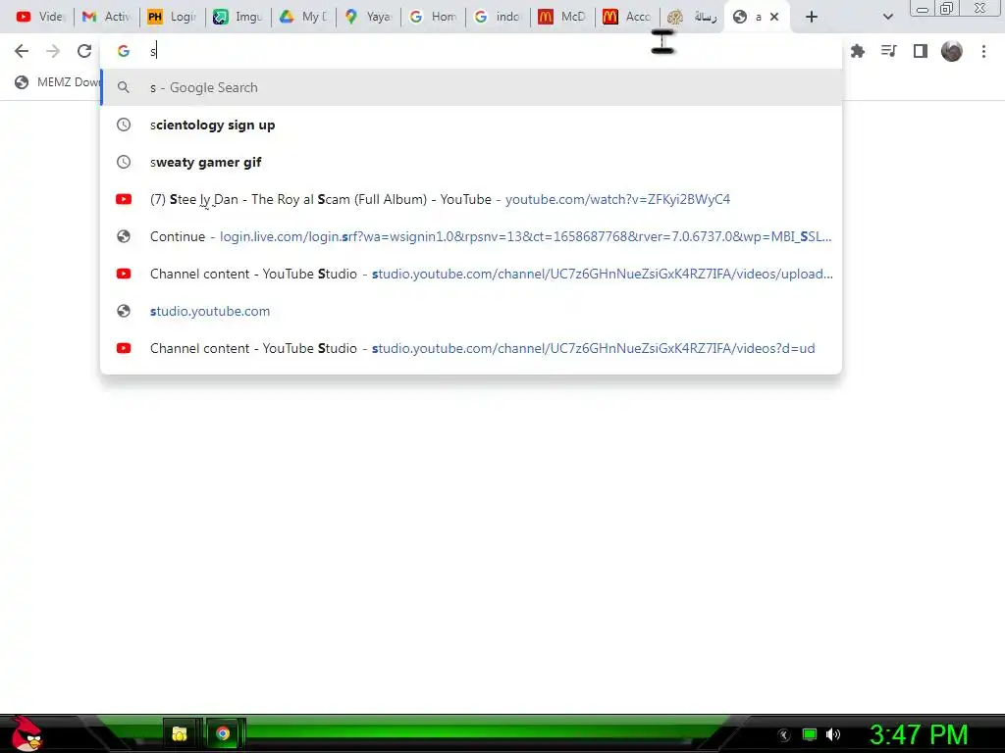Open Angry Birds start button
The height and width of the screenshot is (753, 1005).
(25, 733)
